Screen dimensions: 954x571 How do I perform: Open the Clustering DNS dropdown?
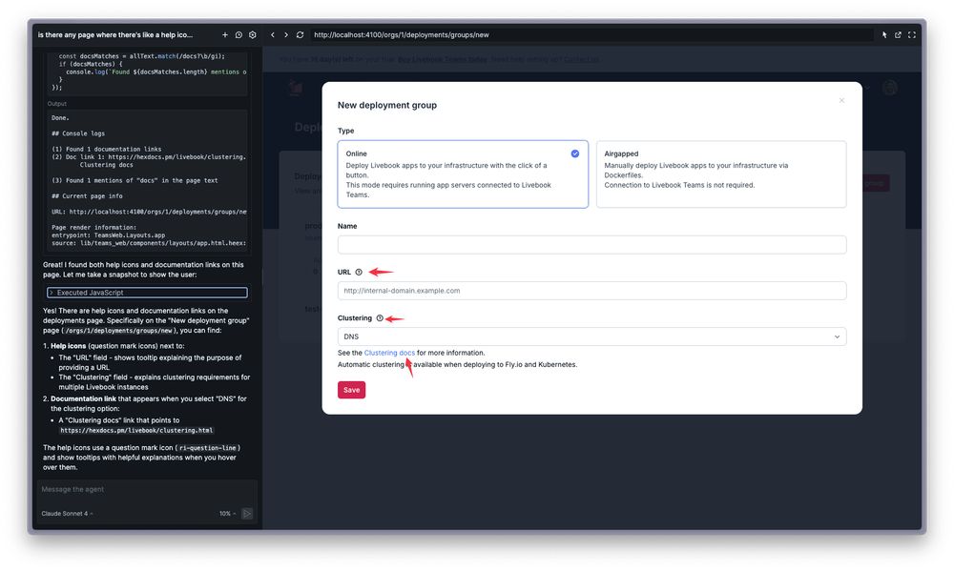[592, 336]
